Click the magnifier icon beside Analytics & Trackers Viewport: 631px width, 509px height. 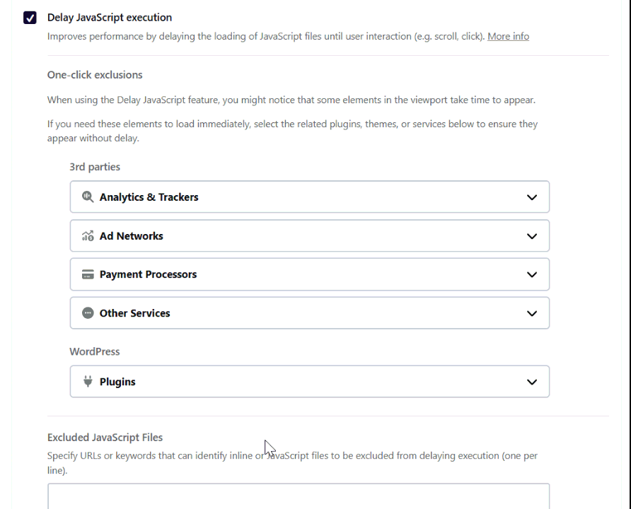[87, 197]
